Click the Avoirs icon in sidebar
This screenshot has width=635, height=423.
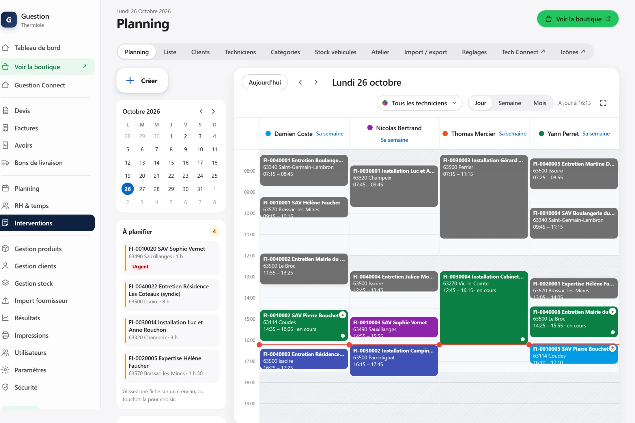(5, 145)
